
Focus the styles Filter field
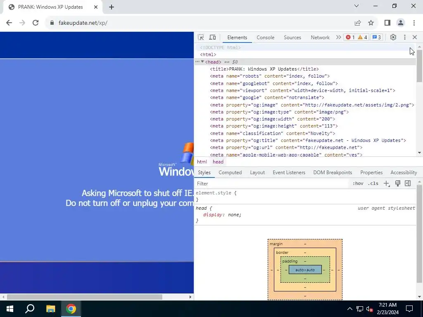273,184
